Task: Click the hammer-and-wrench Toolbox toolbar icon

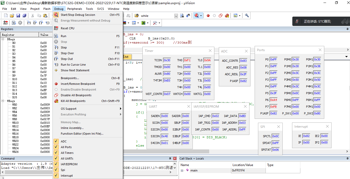Action: tap(155, 23)
